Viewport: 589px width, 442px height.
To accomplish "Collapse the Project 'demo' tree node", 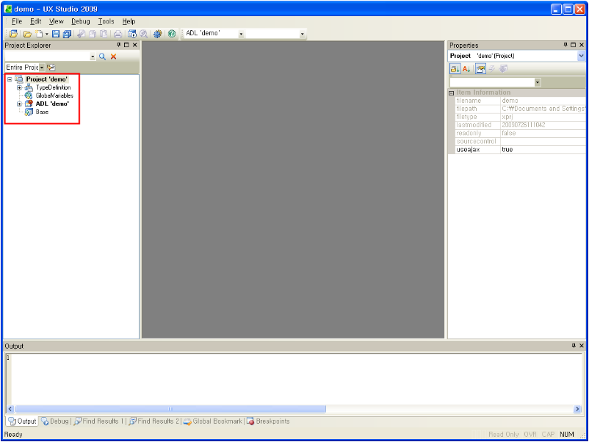I will [10, 79].
